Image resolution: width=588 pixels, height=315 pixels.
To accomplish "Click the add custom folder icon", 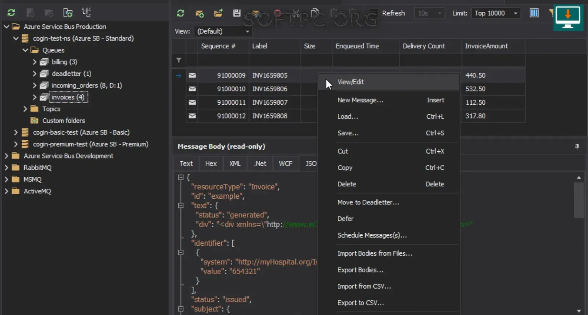I will click(x=68, y=13).
